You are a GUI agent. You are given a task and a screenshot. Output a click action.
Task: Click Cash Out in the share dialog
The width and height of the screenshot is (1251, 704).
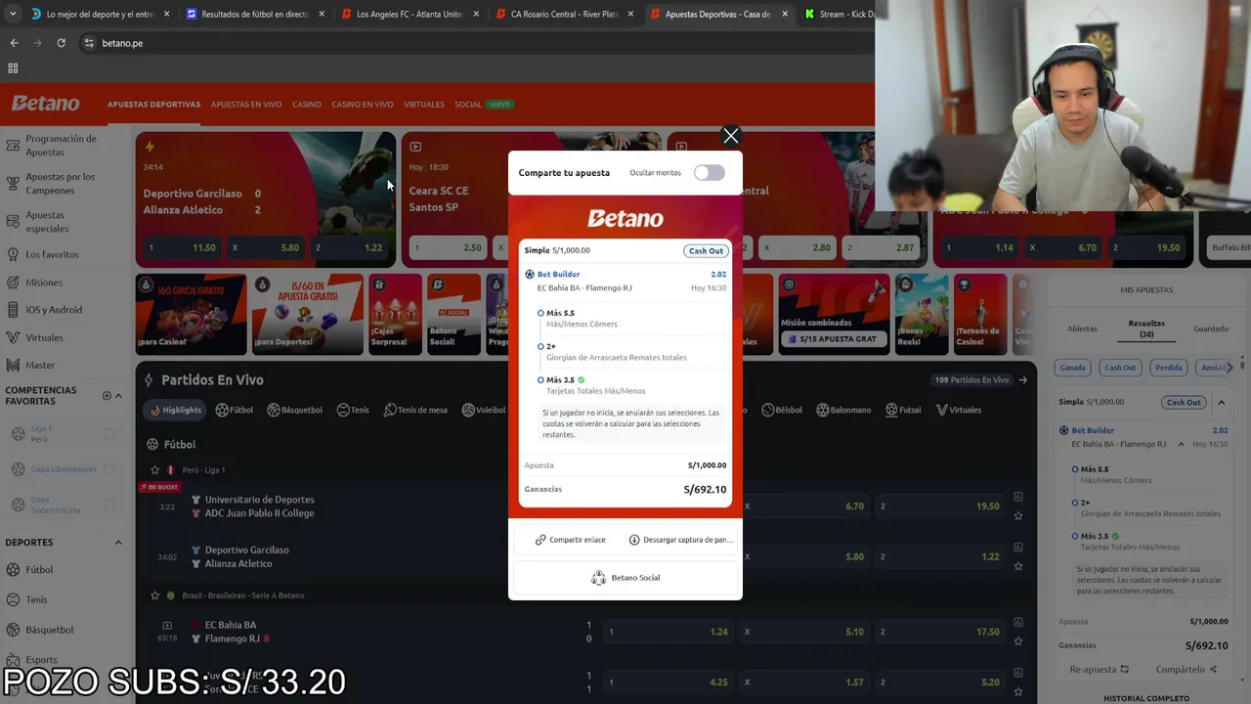(706, 250)
